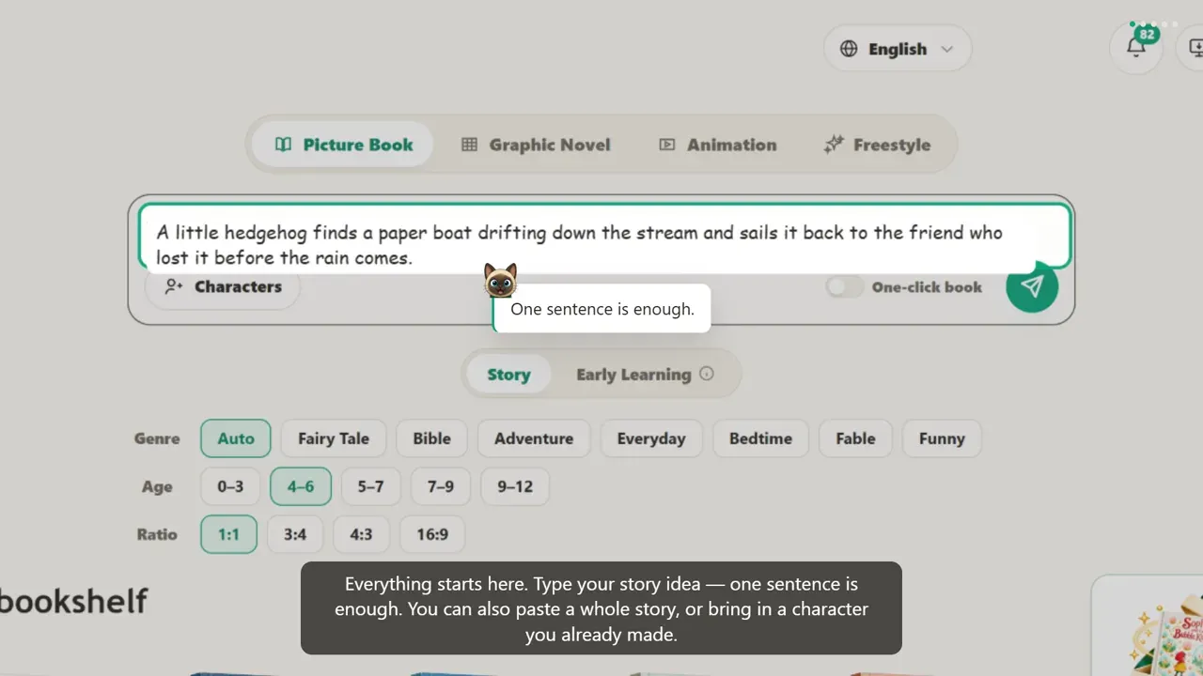Choose the Fable genre
The height and width of the screenshot is (676, 1203).
point(855,438)
